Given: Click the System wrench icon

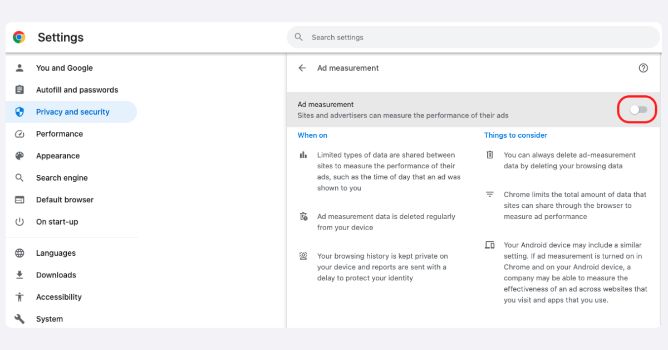Looking at the screenshot, I should click(x=20, y=319).
